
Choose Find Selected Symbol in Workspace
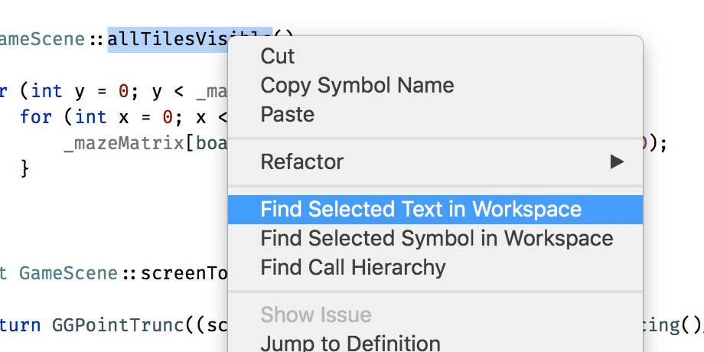coord(435,239)
